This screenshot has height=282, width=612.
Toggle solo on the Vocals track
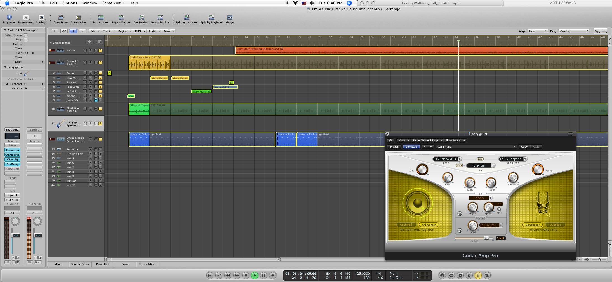click(x=100, y=50)
